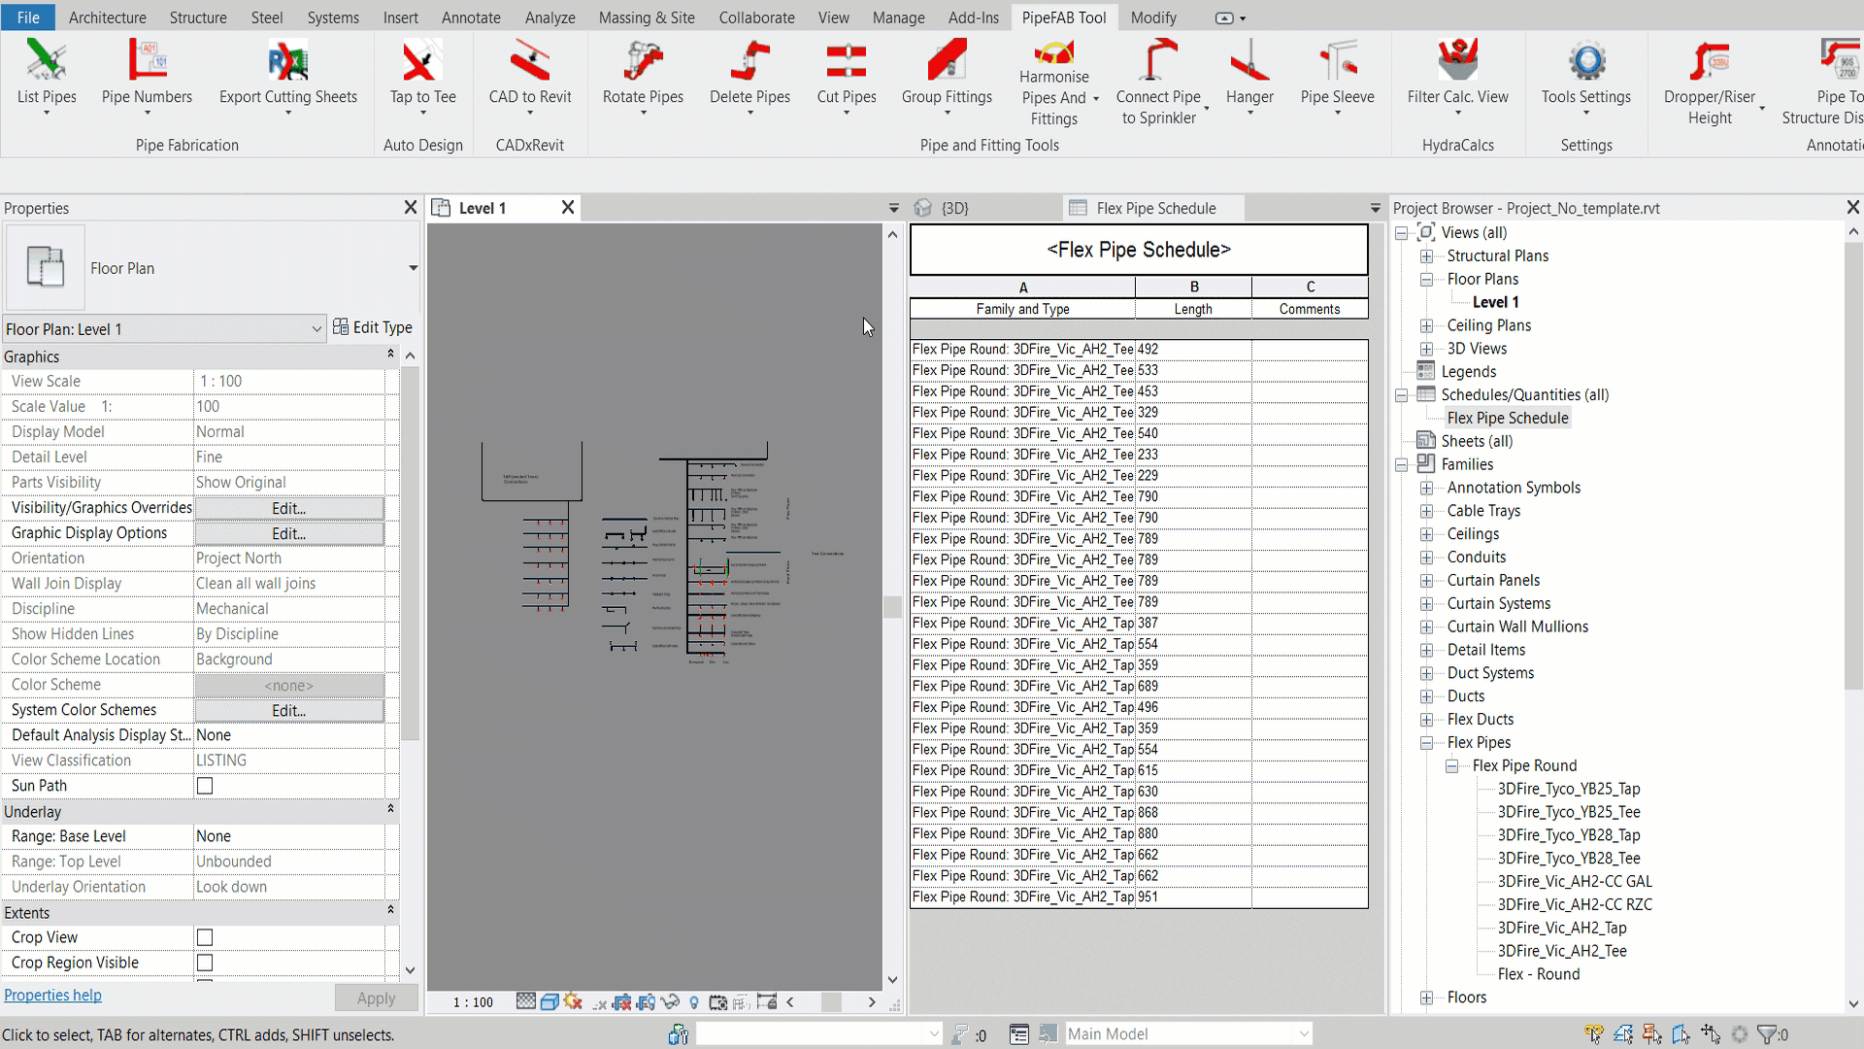Select Display Model dropdown in Properties

coord(290,430)
